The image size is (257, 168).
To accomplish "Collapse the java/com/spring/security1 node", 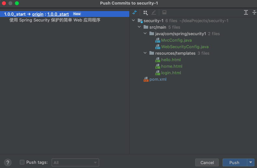I will [145, 34].
